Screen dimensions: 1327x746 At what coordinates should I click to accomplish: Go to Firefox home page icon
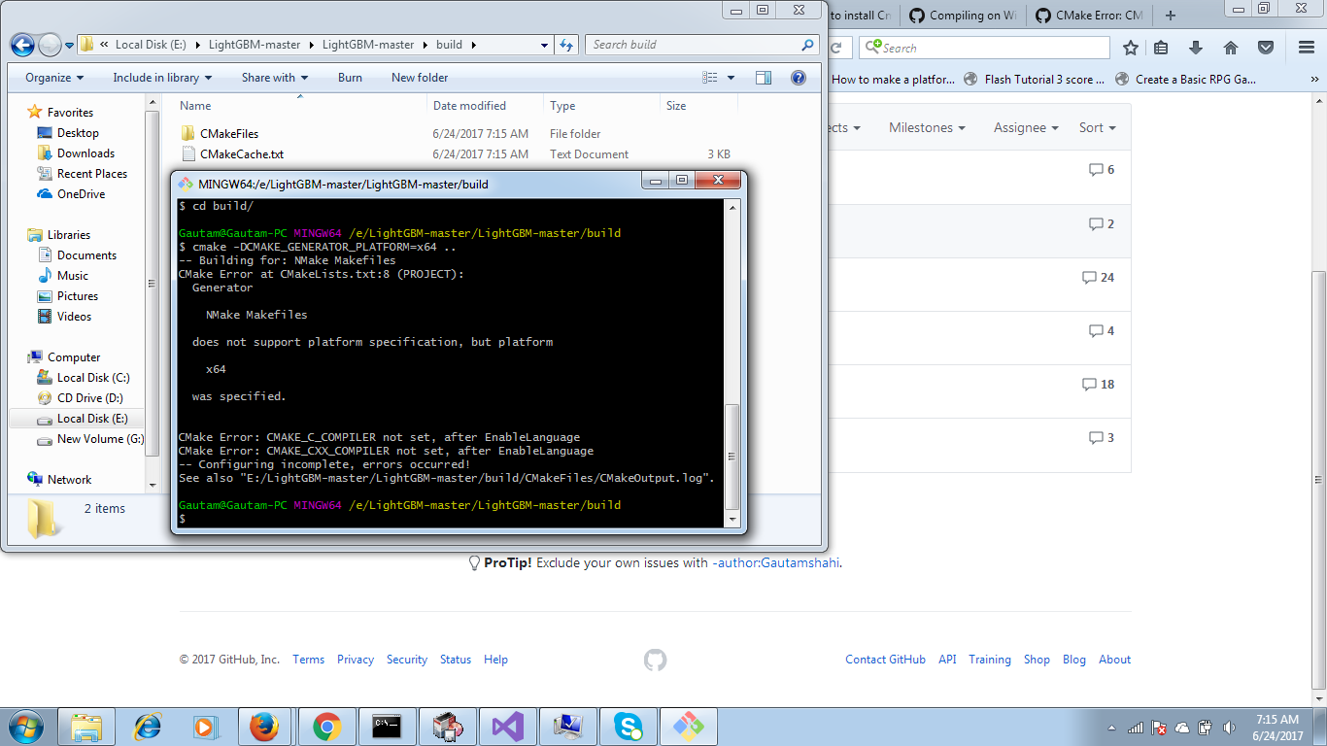pos(1231,48)
